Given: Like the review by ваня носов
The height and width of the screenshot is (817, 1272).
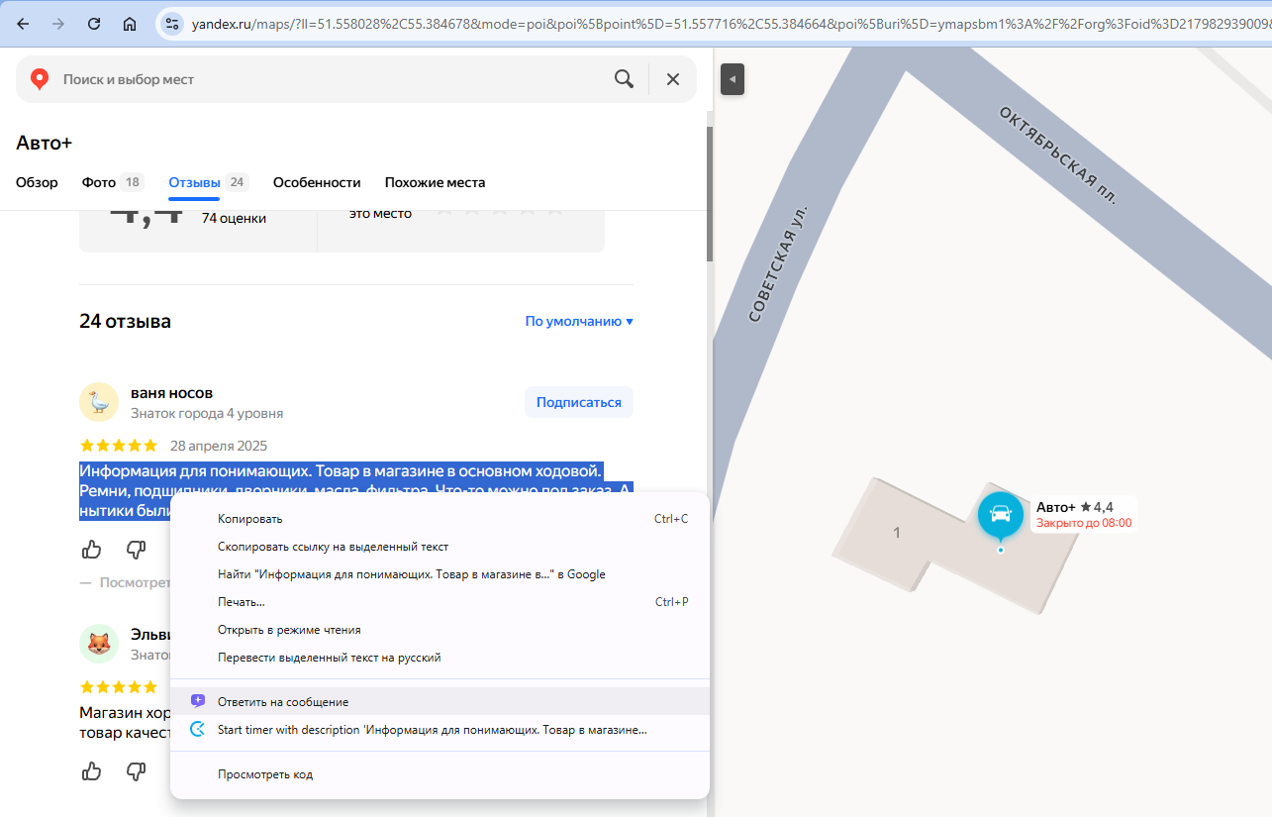Looking at the screenshot, I should pos(91,550).
